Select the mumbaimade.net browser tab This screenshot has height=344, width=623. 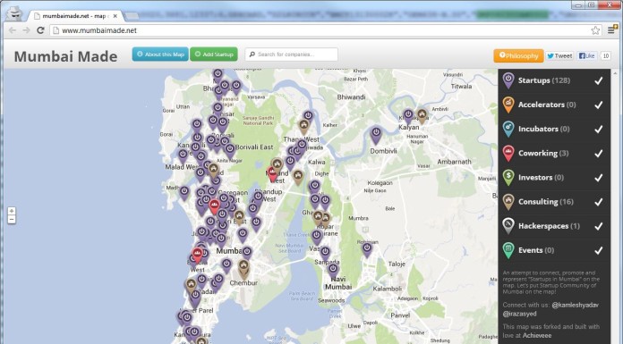point(75,16)
